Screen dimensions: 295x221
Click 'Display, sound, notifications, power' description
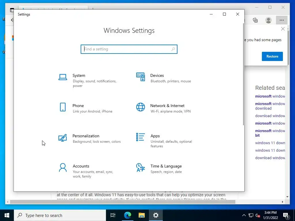click(94, 83)
